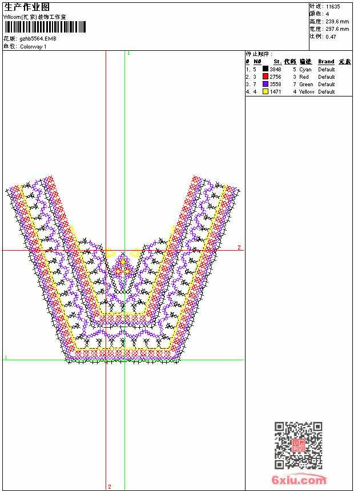Select the stitch count value '11635'
The width and height of the screenshot is (354, 491).
pyautogui.click(x=333, y=7)
